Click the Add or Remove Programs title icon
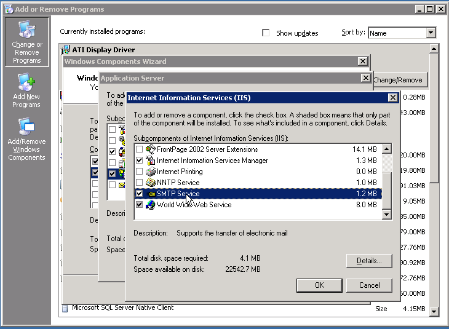 pos(9,9)
